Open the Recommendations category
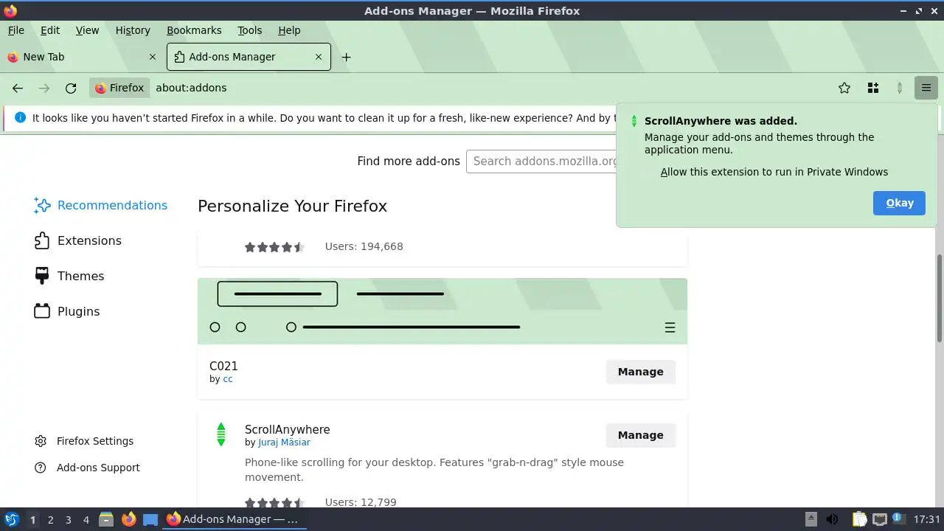Screen dimensions: 944x531 point(101,206)
